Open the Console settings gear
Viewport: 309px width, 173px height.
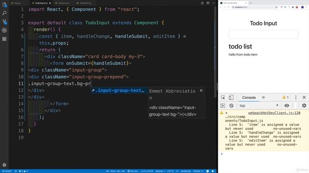(304, 106)
